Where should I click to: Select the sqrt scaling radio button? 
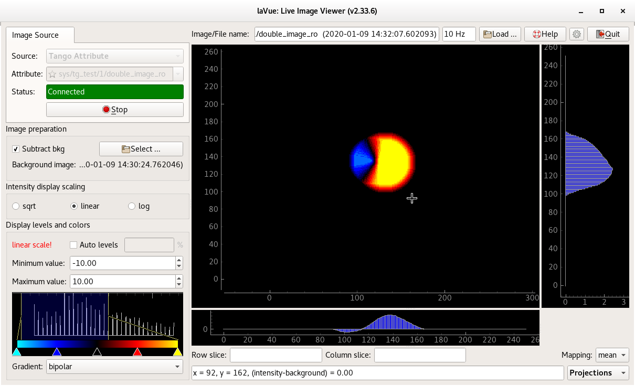[16, 206]
